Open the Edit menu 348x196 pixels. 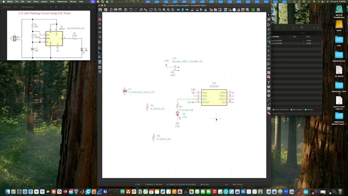click(23, 1)
